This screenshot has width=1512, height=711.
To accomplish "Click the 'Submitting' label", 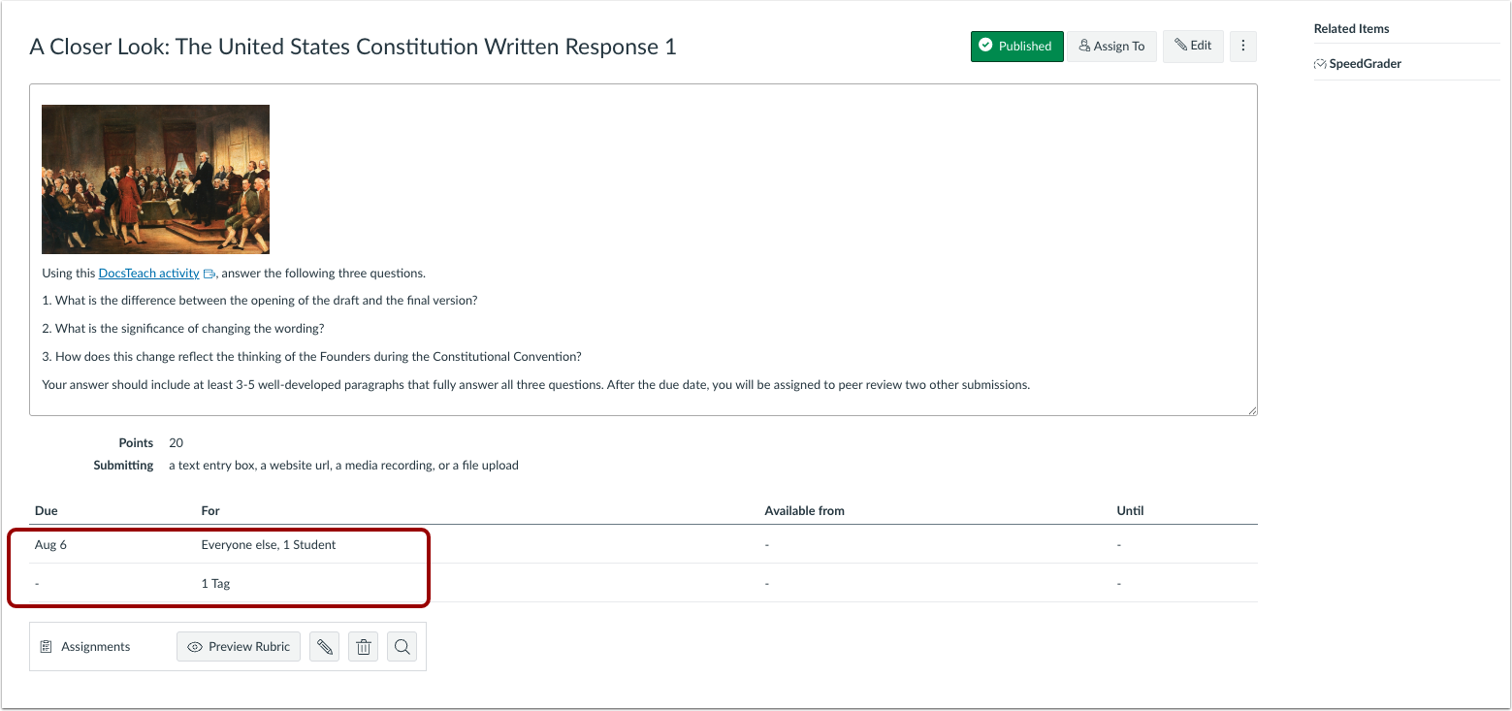I will coord(123,466).
